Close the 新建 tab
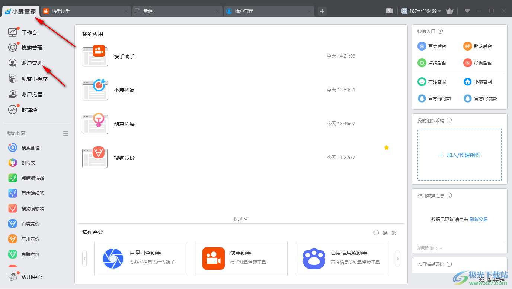 pyautogui.click(x=218, y=12)
